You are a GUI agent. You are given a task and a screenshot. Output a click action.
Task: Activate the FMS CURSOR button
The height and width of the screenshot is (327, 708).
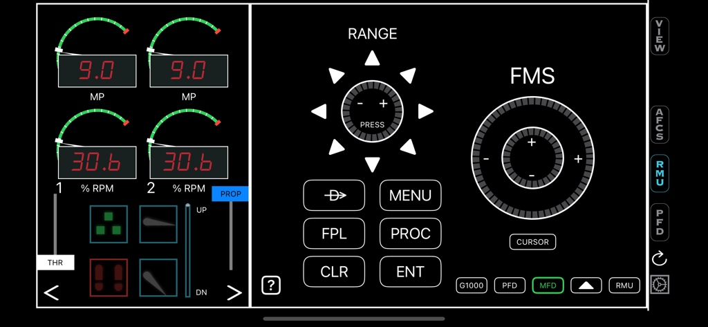[533, 242]
